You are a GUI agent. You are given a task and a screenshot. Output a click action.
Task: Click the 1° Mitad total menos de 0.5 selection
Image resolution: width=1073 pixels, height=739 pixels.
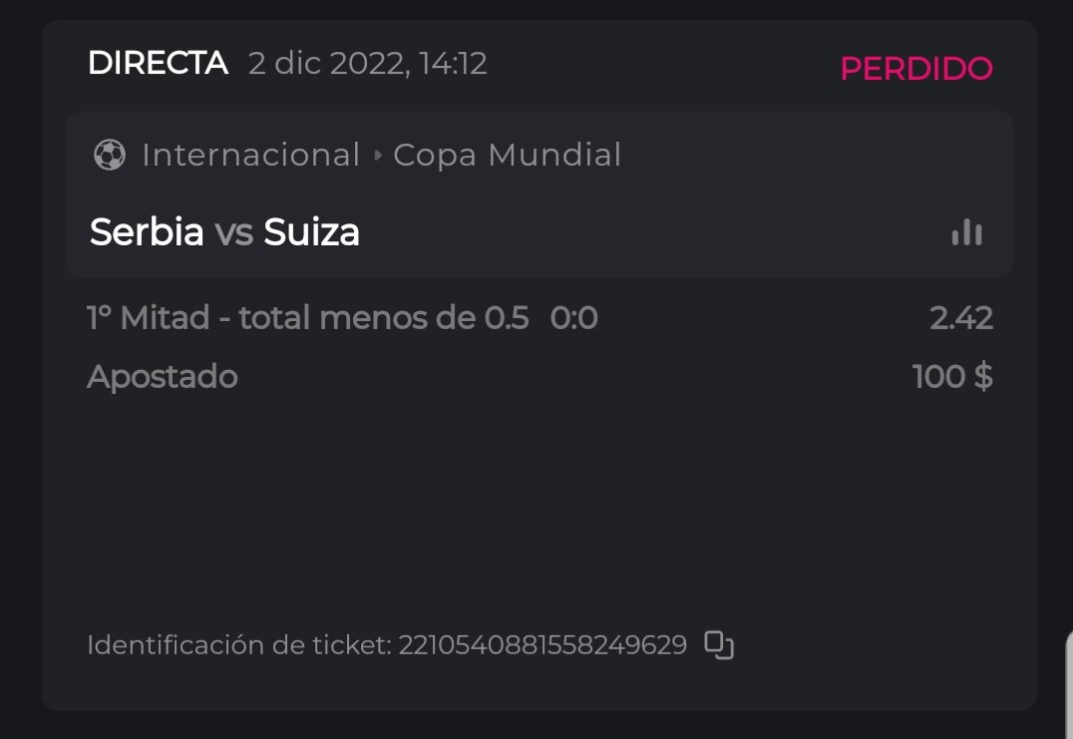[x=307, y=318]
